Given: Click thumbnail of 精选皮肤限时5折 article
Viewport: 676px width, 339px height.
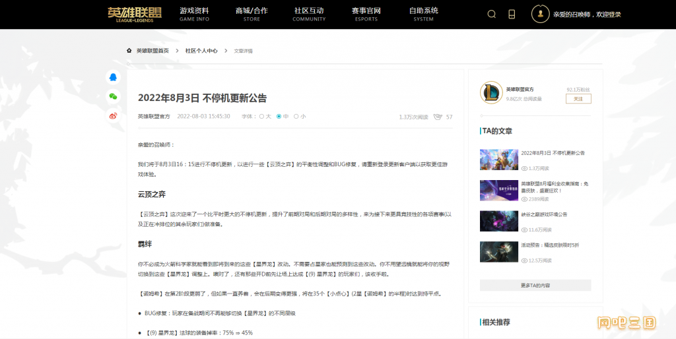Looking at the screenshot, I should [499, 252].
